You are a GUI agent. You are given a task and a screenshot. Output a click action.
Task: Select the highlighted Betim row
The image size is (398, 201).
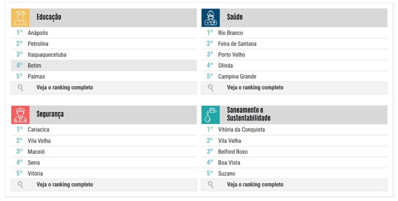click(x=104, y=65)
